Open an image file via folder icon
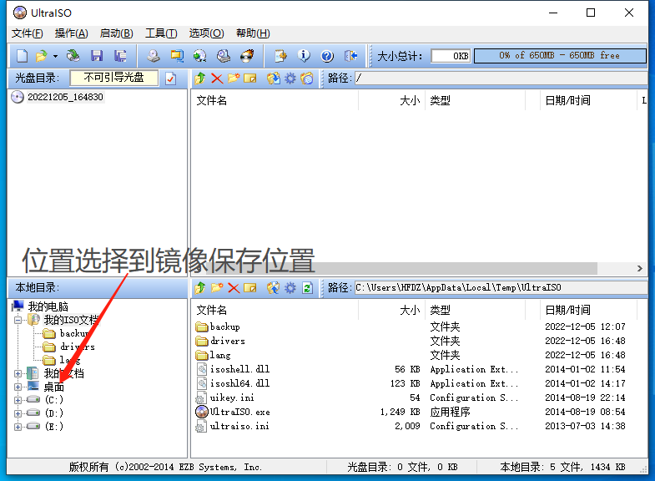Viewport: 655px width, 481px height. pyautogui.click(x=42, y=56)
